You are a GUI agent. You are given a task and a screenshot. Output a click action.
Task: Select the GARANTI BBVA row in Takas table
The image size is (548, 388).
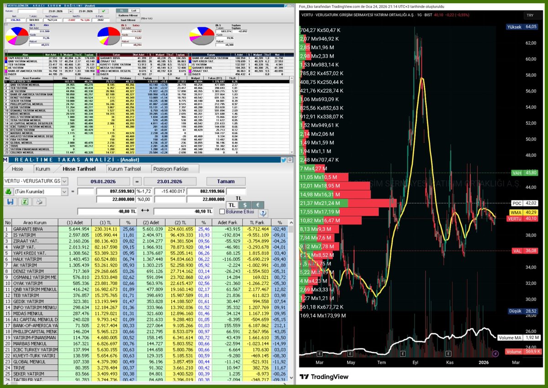click(145, 229)
